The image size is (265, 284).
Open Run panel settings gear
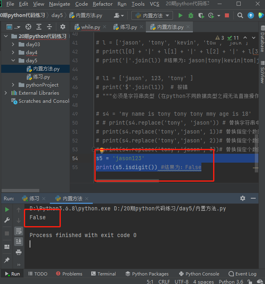243,198
